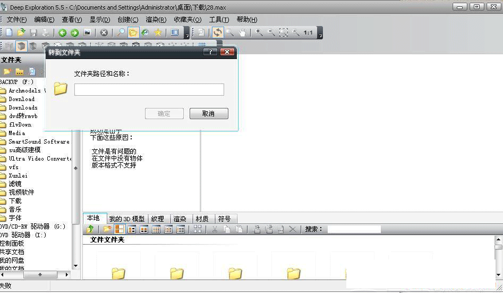Click the stop X icon
Screen dimensions: 503x293
[104, 32]
